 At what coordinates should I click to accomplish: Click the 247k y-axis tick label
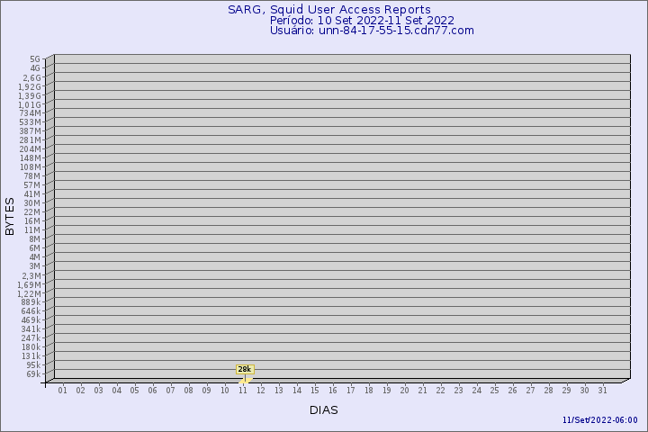click(x=31, y=338)
